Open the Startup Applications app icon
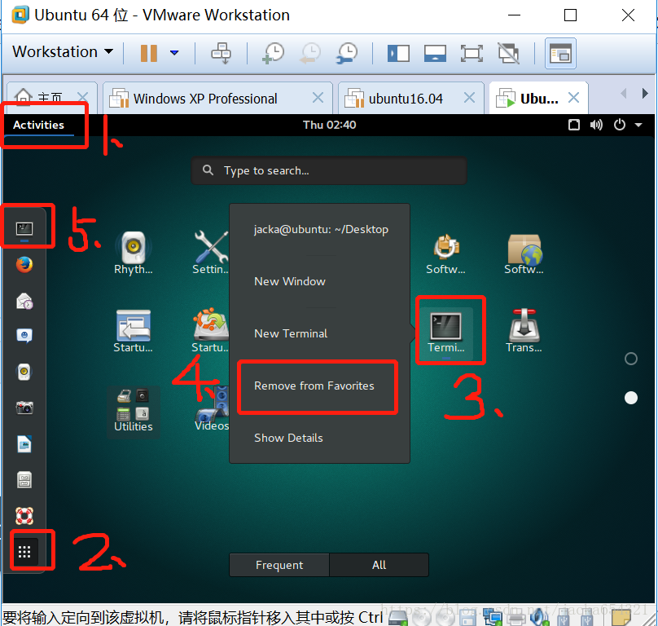 pyautogui.click(x=133, y=332)
